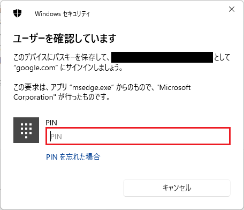
Task: Click the Windows セキュリティ title text
Action: click(x=63, y=14)
